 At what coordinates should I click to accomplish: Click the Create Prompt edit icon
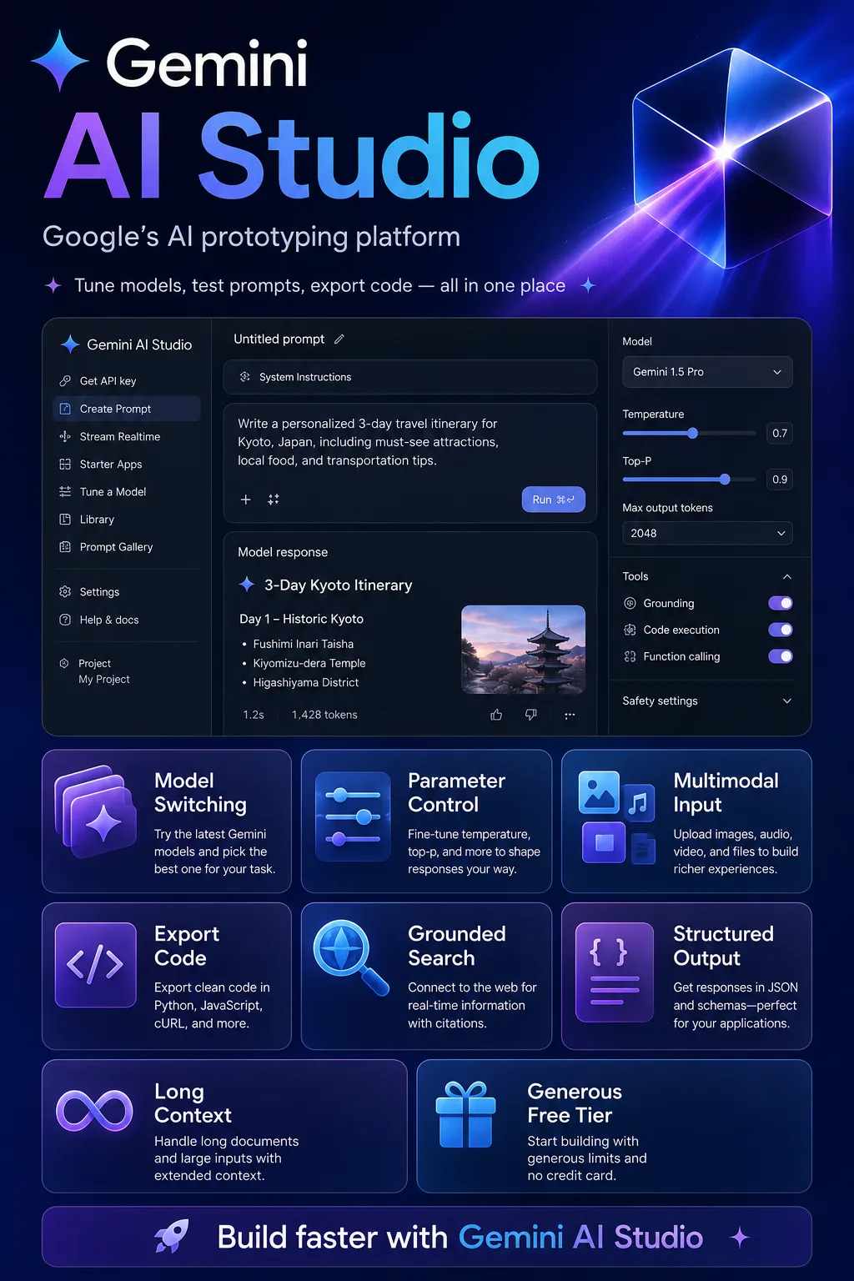click(x=65, y=409)
